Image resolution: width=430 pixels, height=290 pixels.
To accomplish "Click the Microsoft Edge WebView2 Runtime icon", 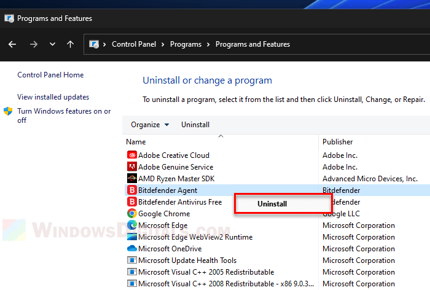I will pos(132,237).
